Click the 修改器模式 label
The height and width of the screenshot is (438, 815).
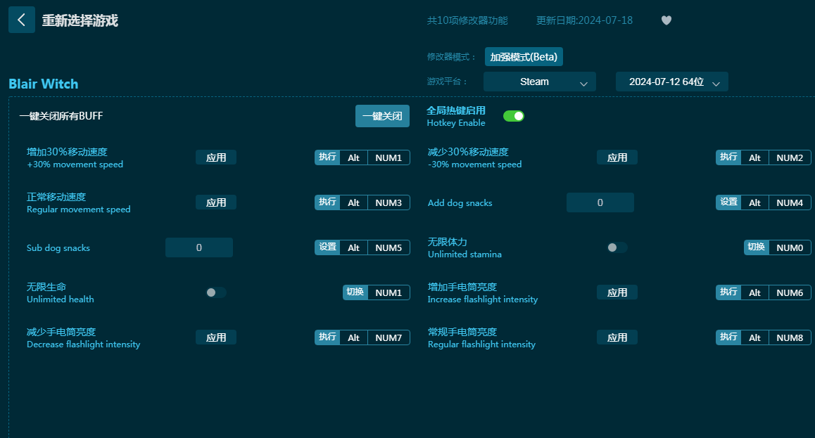pos(451,56)
